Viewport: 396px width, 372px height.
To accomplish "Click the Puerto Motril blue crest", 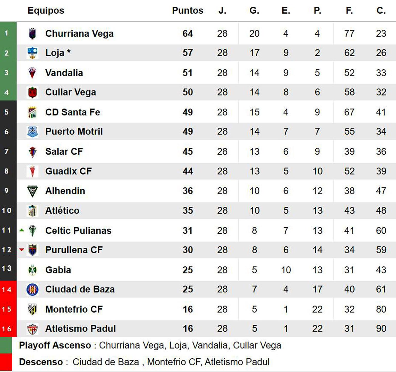I will pyautogui.click(x=32, y=132).
